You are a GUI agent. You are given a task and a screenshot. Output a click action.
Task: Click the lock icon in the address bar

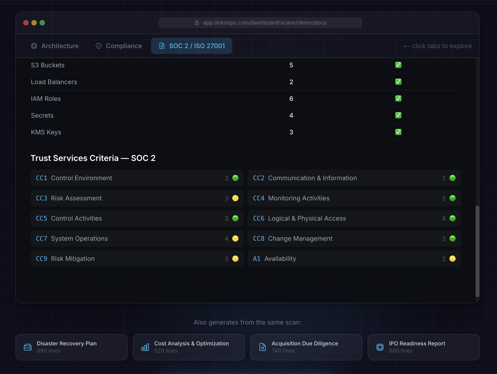pyautogui.click(x=197, y=22)
